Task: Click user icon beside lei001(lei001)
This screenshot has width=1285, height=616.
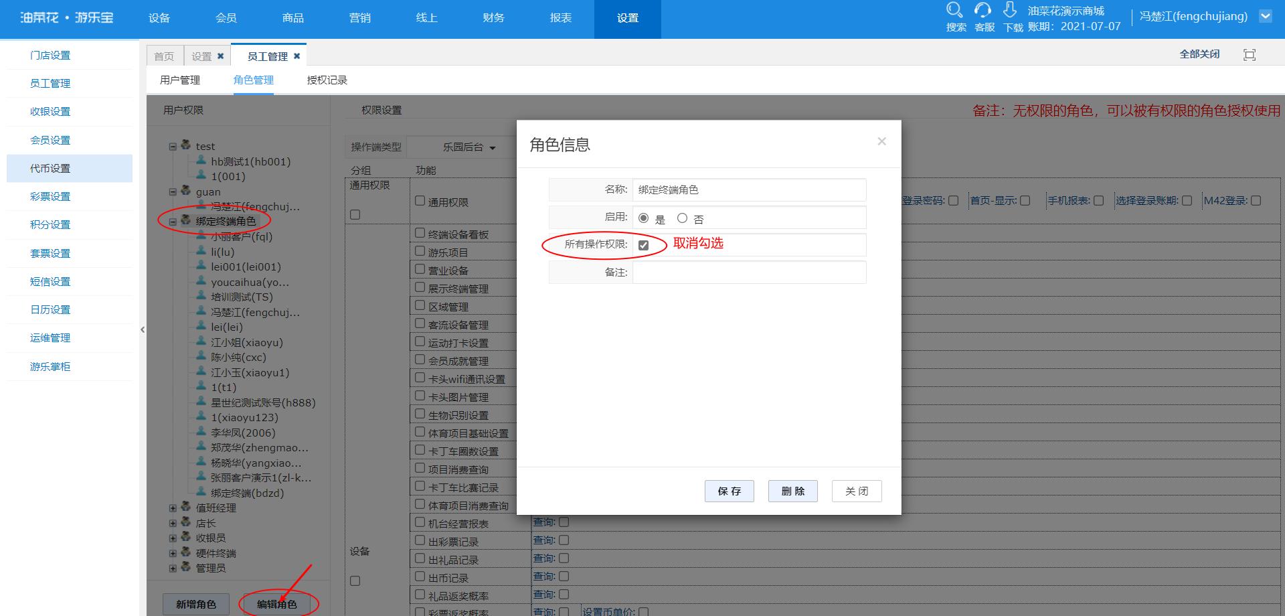Action: (201, 266)
